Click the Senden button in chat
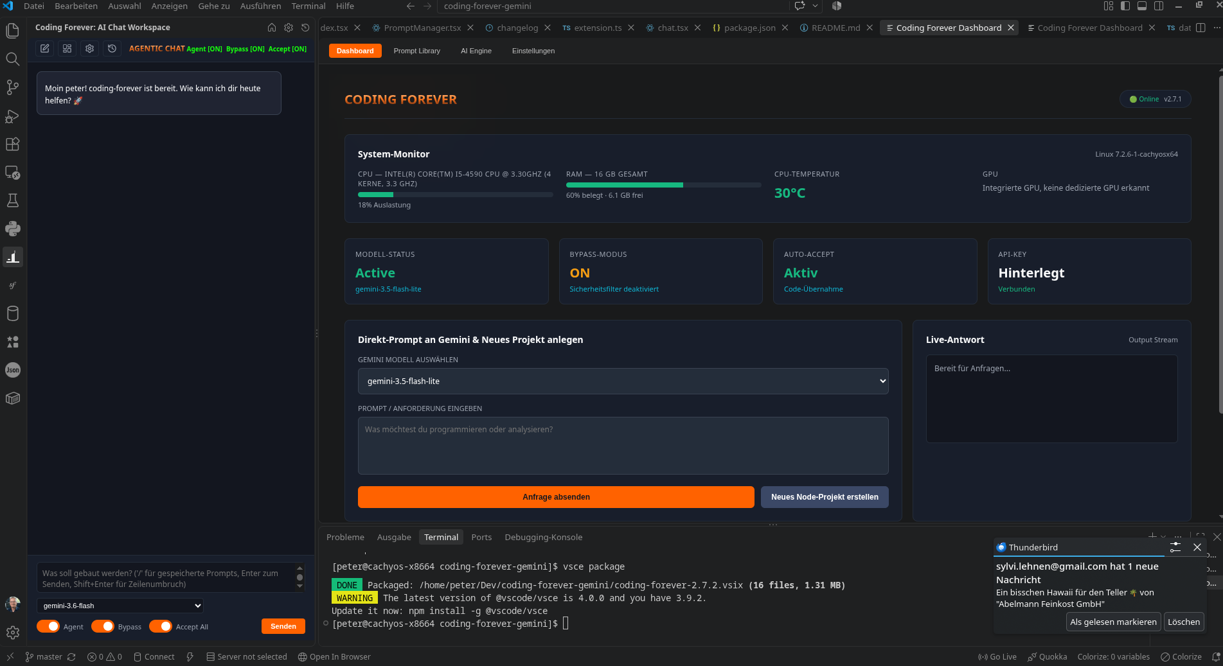The width and height of the screenshot is (1223, 666). [x=283, y=626]
